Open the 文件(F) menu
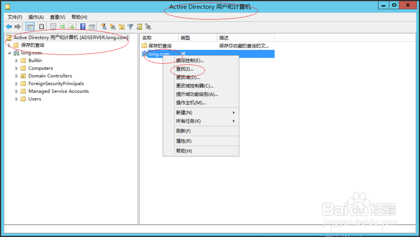 tap(15, 17)
